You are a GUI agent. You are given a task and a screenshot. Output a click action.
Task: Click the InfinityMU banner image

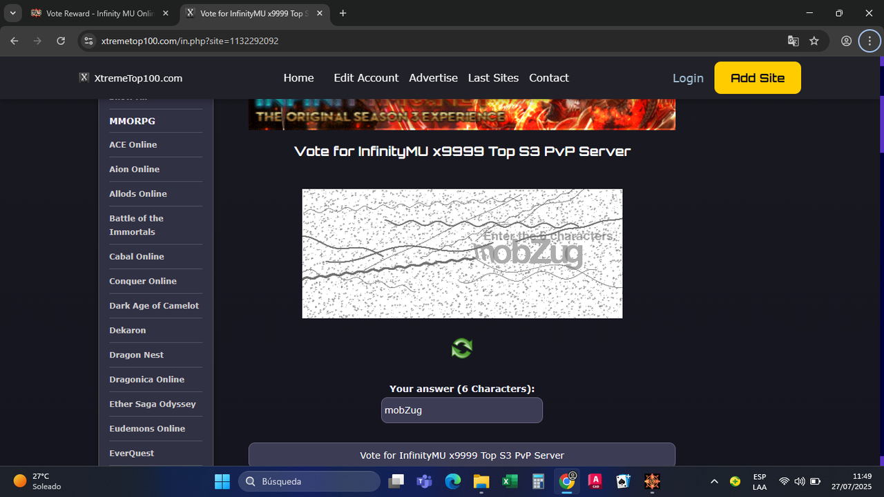pos(462,115)
